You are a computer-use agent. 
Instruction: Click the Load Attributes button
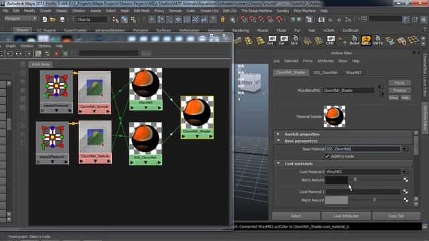[346, 216]
